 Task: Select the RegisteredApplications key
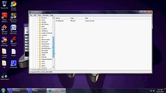(x=47, y=59)
